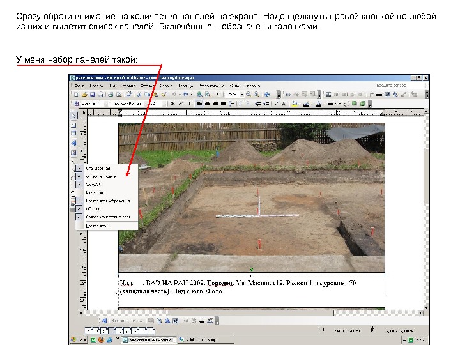Open the zoom percentage dropdown
The width and height of the screenshot is (460, 345).
tap(242, 95)
